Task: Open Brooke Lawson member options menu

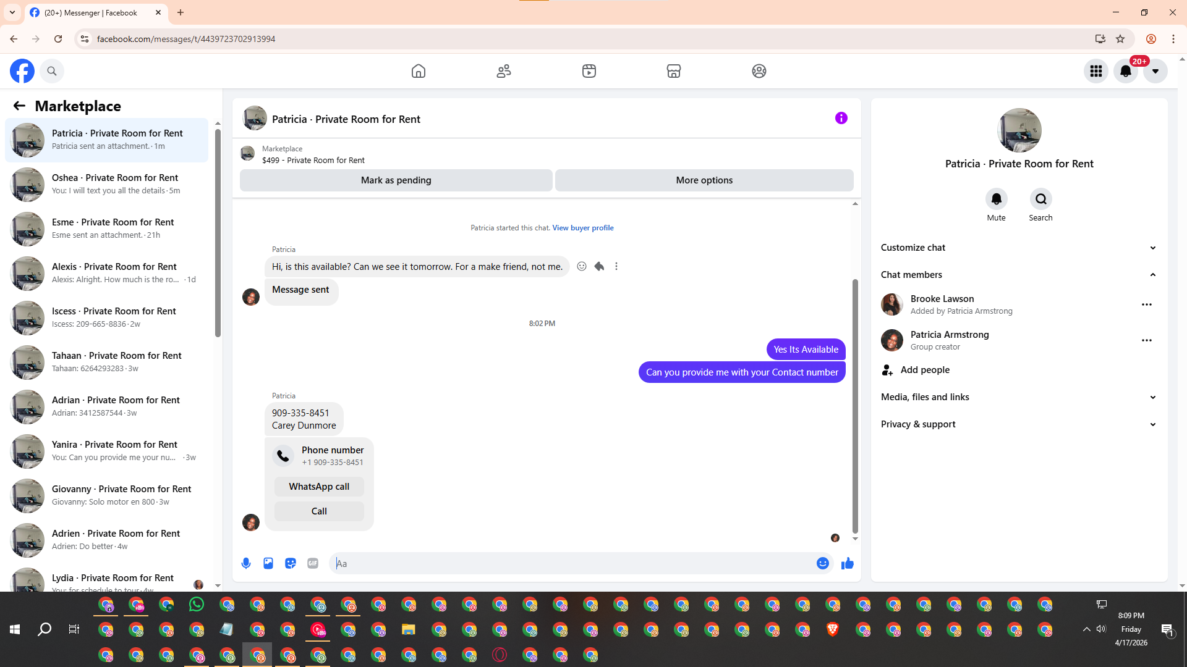Action: [1146, 304]
